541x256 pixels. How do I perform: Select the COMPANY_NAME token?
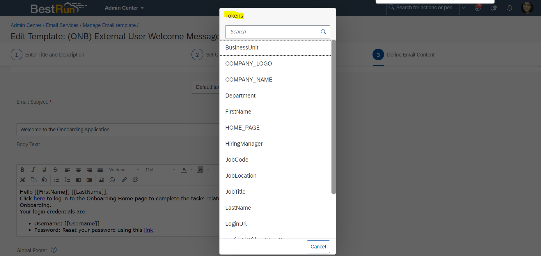[x=275, y=80]
